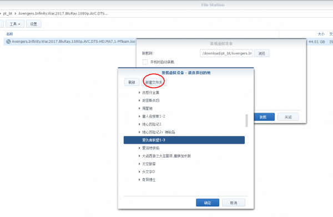Screen dimensions: 333x217
Task: Expand the 地心历险记2：神秘岛 folder arrow
Action: tap(139, 132)
